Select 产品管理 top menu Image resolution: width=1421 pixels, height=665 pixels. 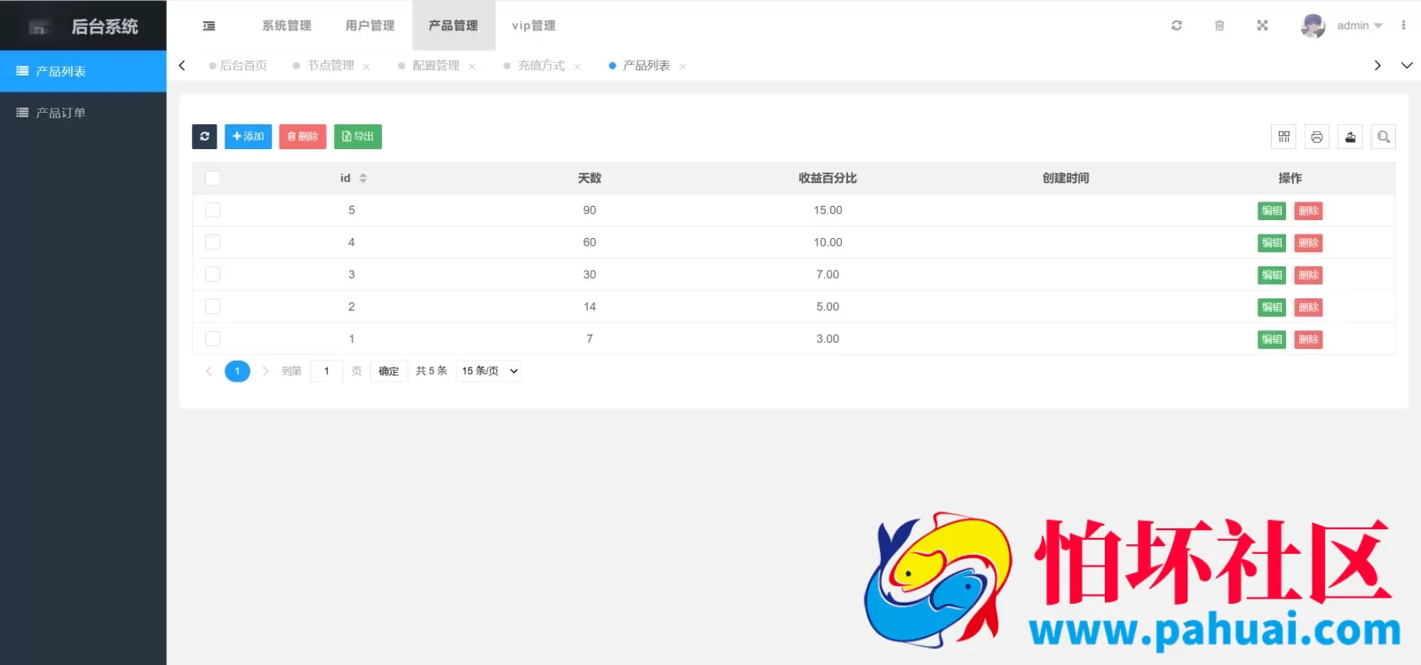point(453,26)
